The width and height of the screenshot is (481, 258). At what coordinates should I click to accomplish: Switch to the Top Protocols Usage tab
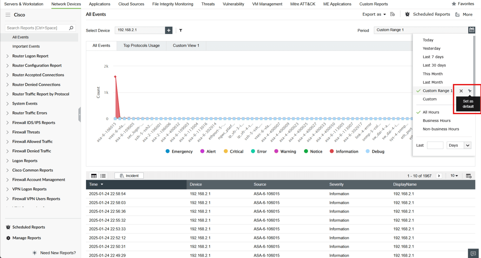[x=141, y=45]
